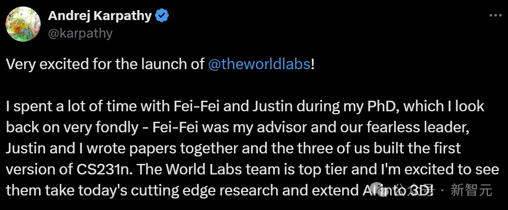
Task: Open the @karpathy handle
Action: pos(80,33)
